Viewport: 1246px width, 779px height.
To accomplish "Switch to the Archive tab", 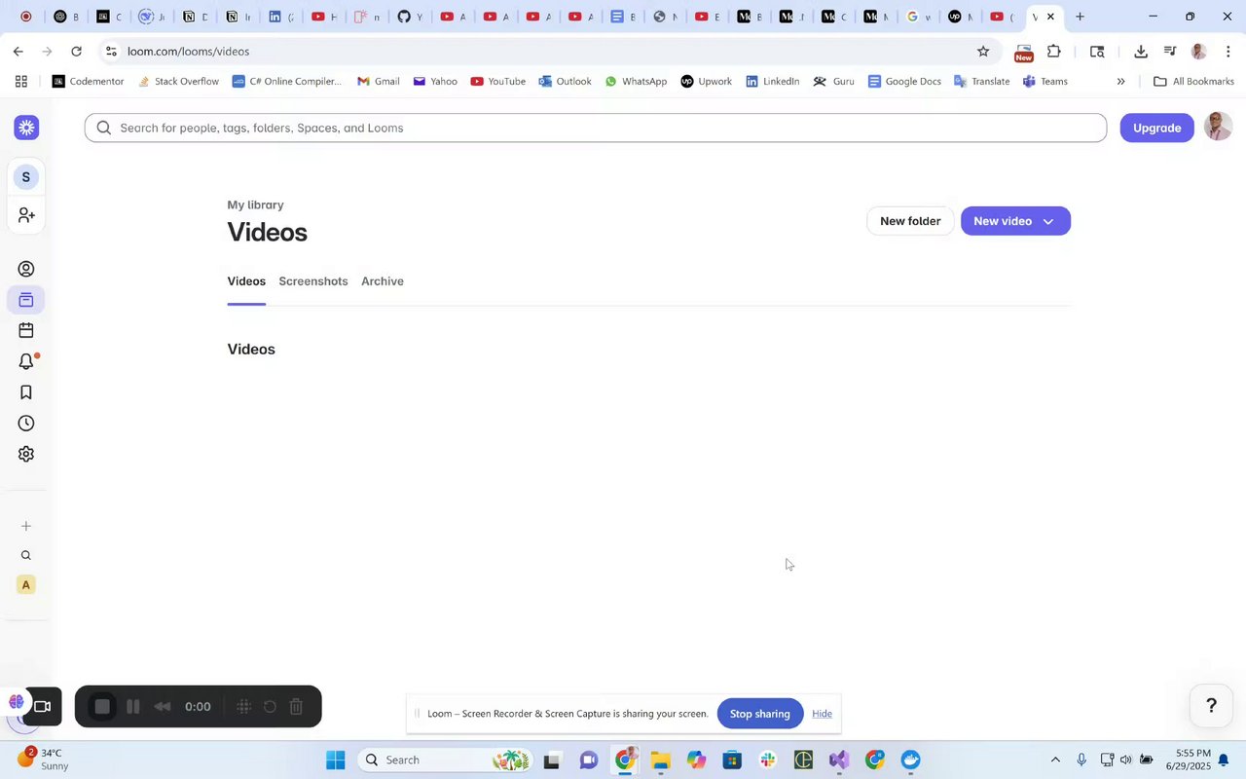I will (383, 281).
